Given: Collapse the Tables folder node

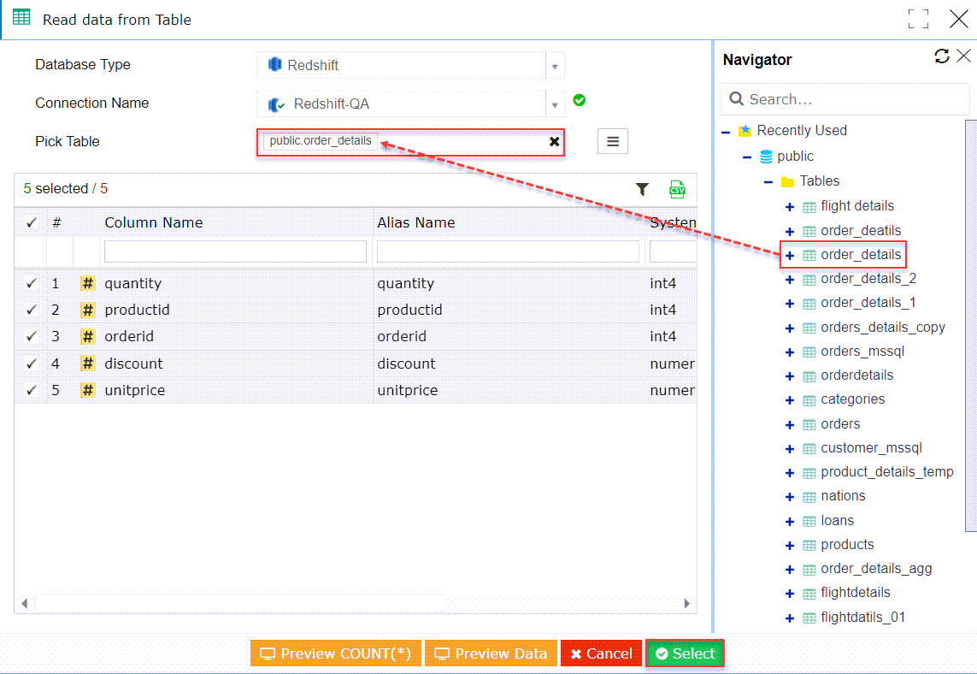Looking at the screenshot, I should (768, 182).
